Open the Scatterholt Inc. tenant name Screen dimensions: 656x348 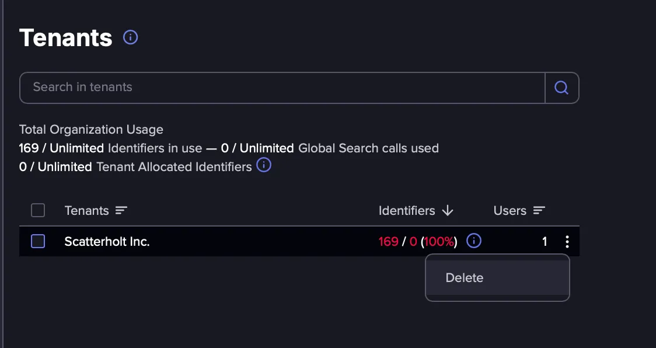[107, 242]
